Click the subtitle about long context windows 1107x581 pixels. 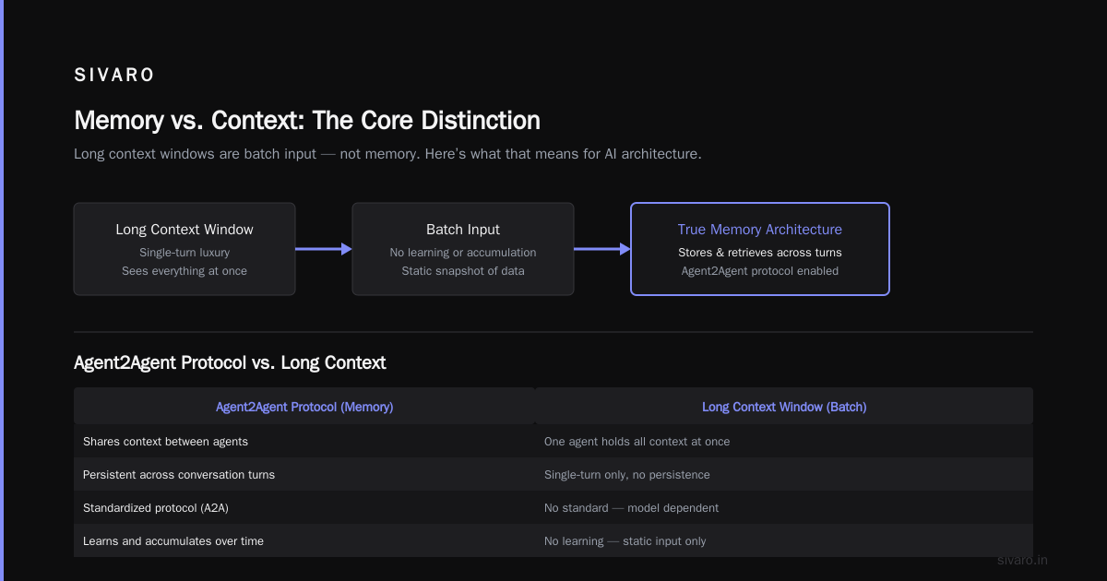[x=387, y=154]
